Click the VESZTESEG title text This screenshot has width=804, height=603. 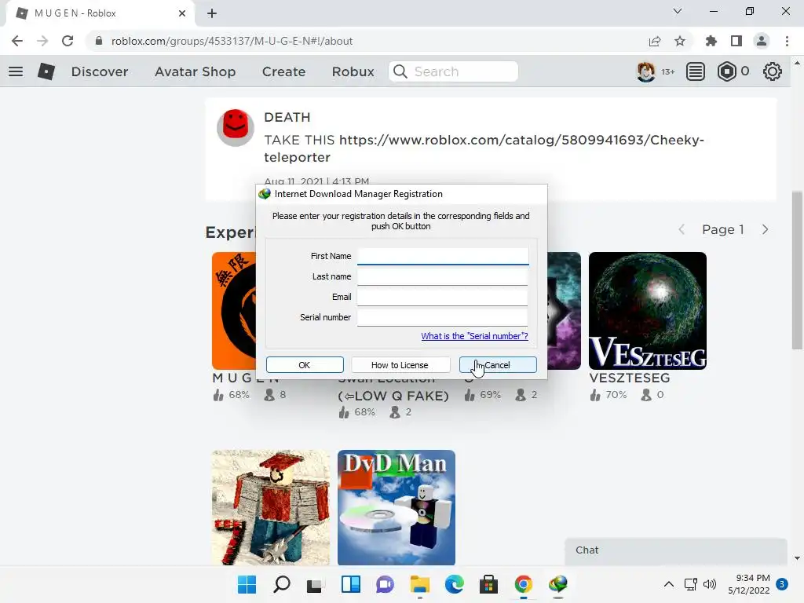pyautogui.click(x=630, y=378)
